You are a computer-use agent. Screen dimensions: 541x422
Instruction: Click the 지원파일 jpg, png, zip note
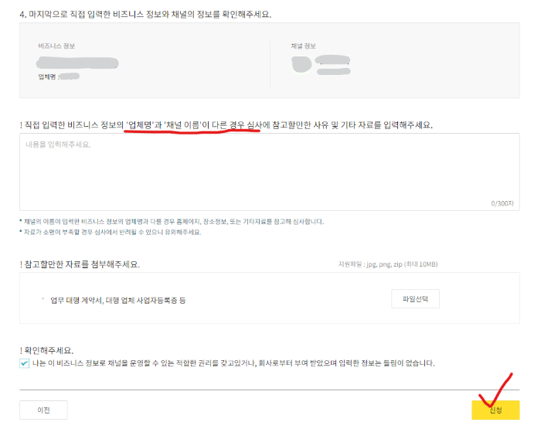(388, 264)
